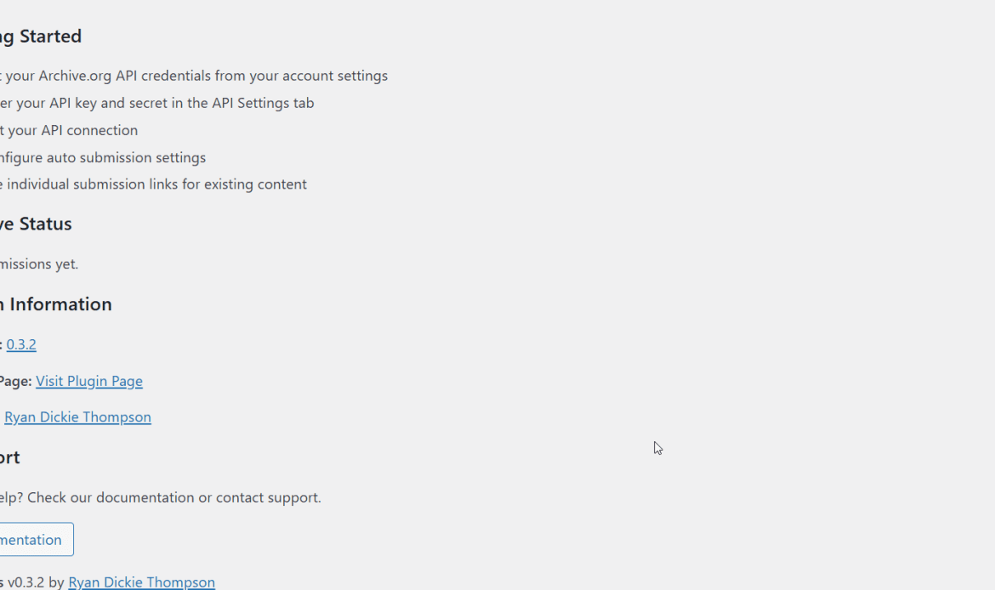Click the 'submissions yet.' status message
995x590 pixels.
click(x=39, y=264)
